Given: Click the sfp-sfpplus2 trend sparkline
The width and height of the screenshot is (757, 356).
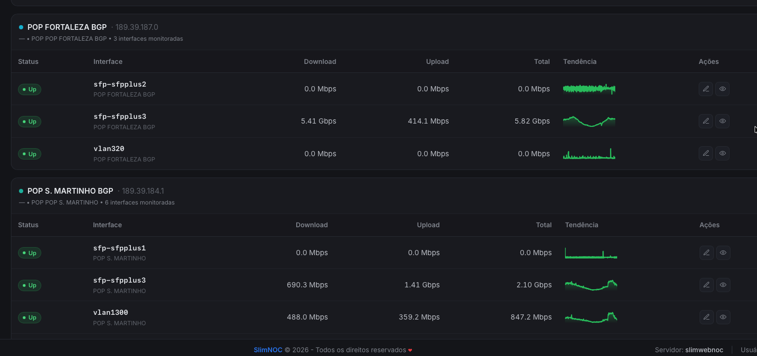Looking at the screenshot, I should pos(589,89).
